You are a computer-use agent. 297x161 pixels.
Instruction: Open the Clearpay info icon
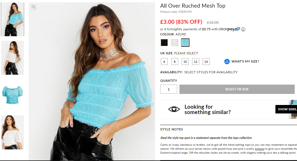pos(243,29)
